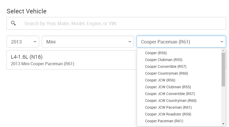Image resolution: width=229 pixels, height=127 pixels.
Task: Open the 2013 year dropdown
Action: (23, 42)
